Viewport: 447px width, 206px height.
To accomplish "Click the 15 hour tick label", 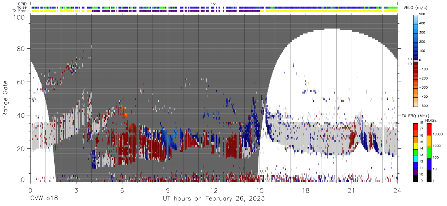I will click(x=260, y=190).
